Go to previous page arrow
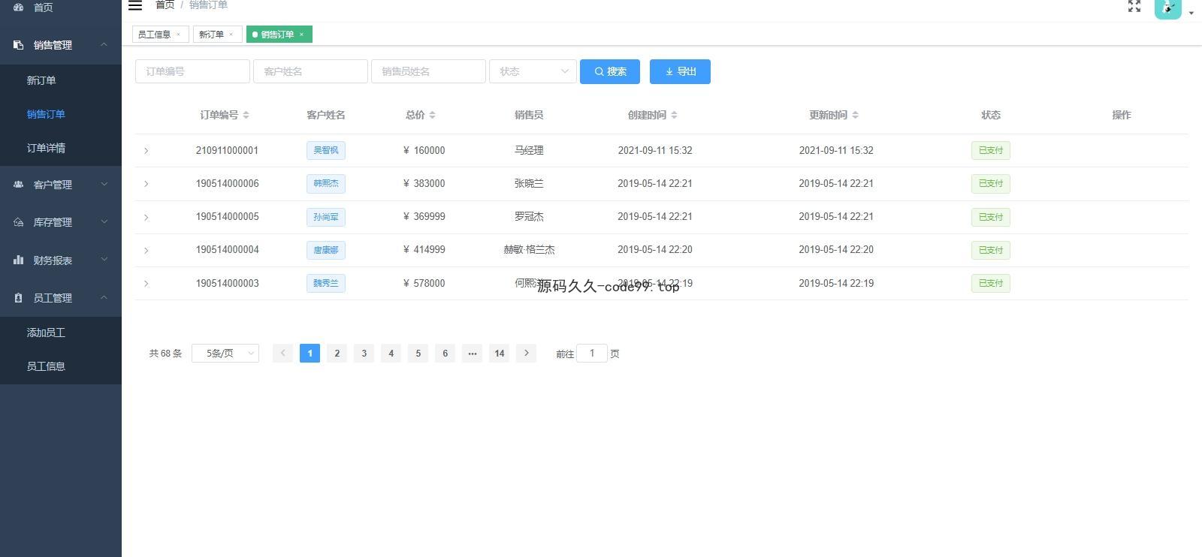1202x557 pixels. click(x=282, y=353)
